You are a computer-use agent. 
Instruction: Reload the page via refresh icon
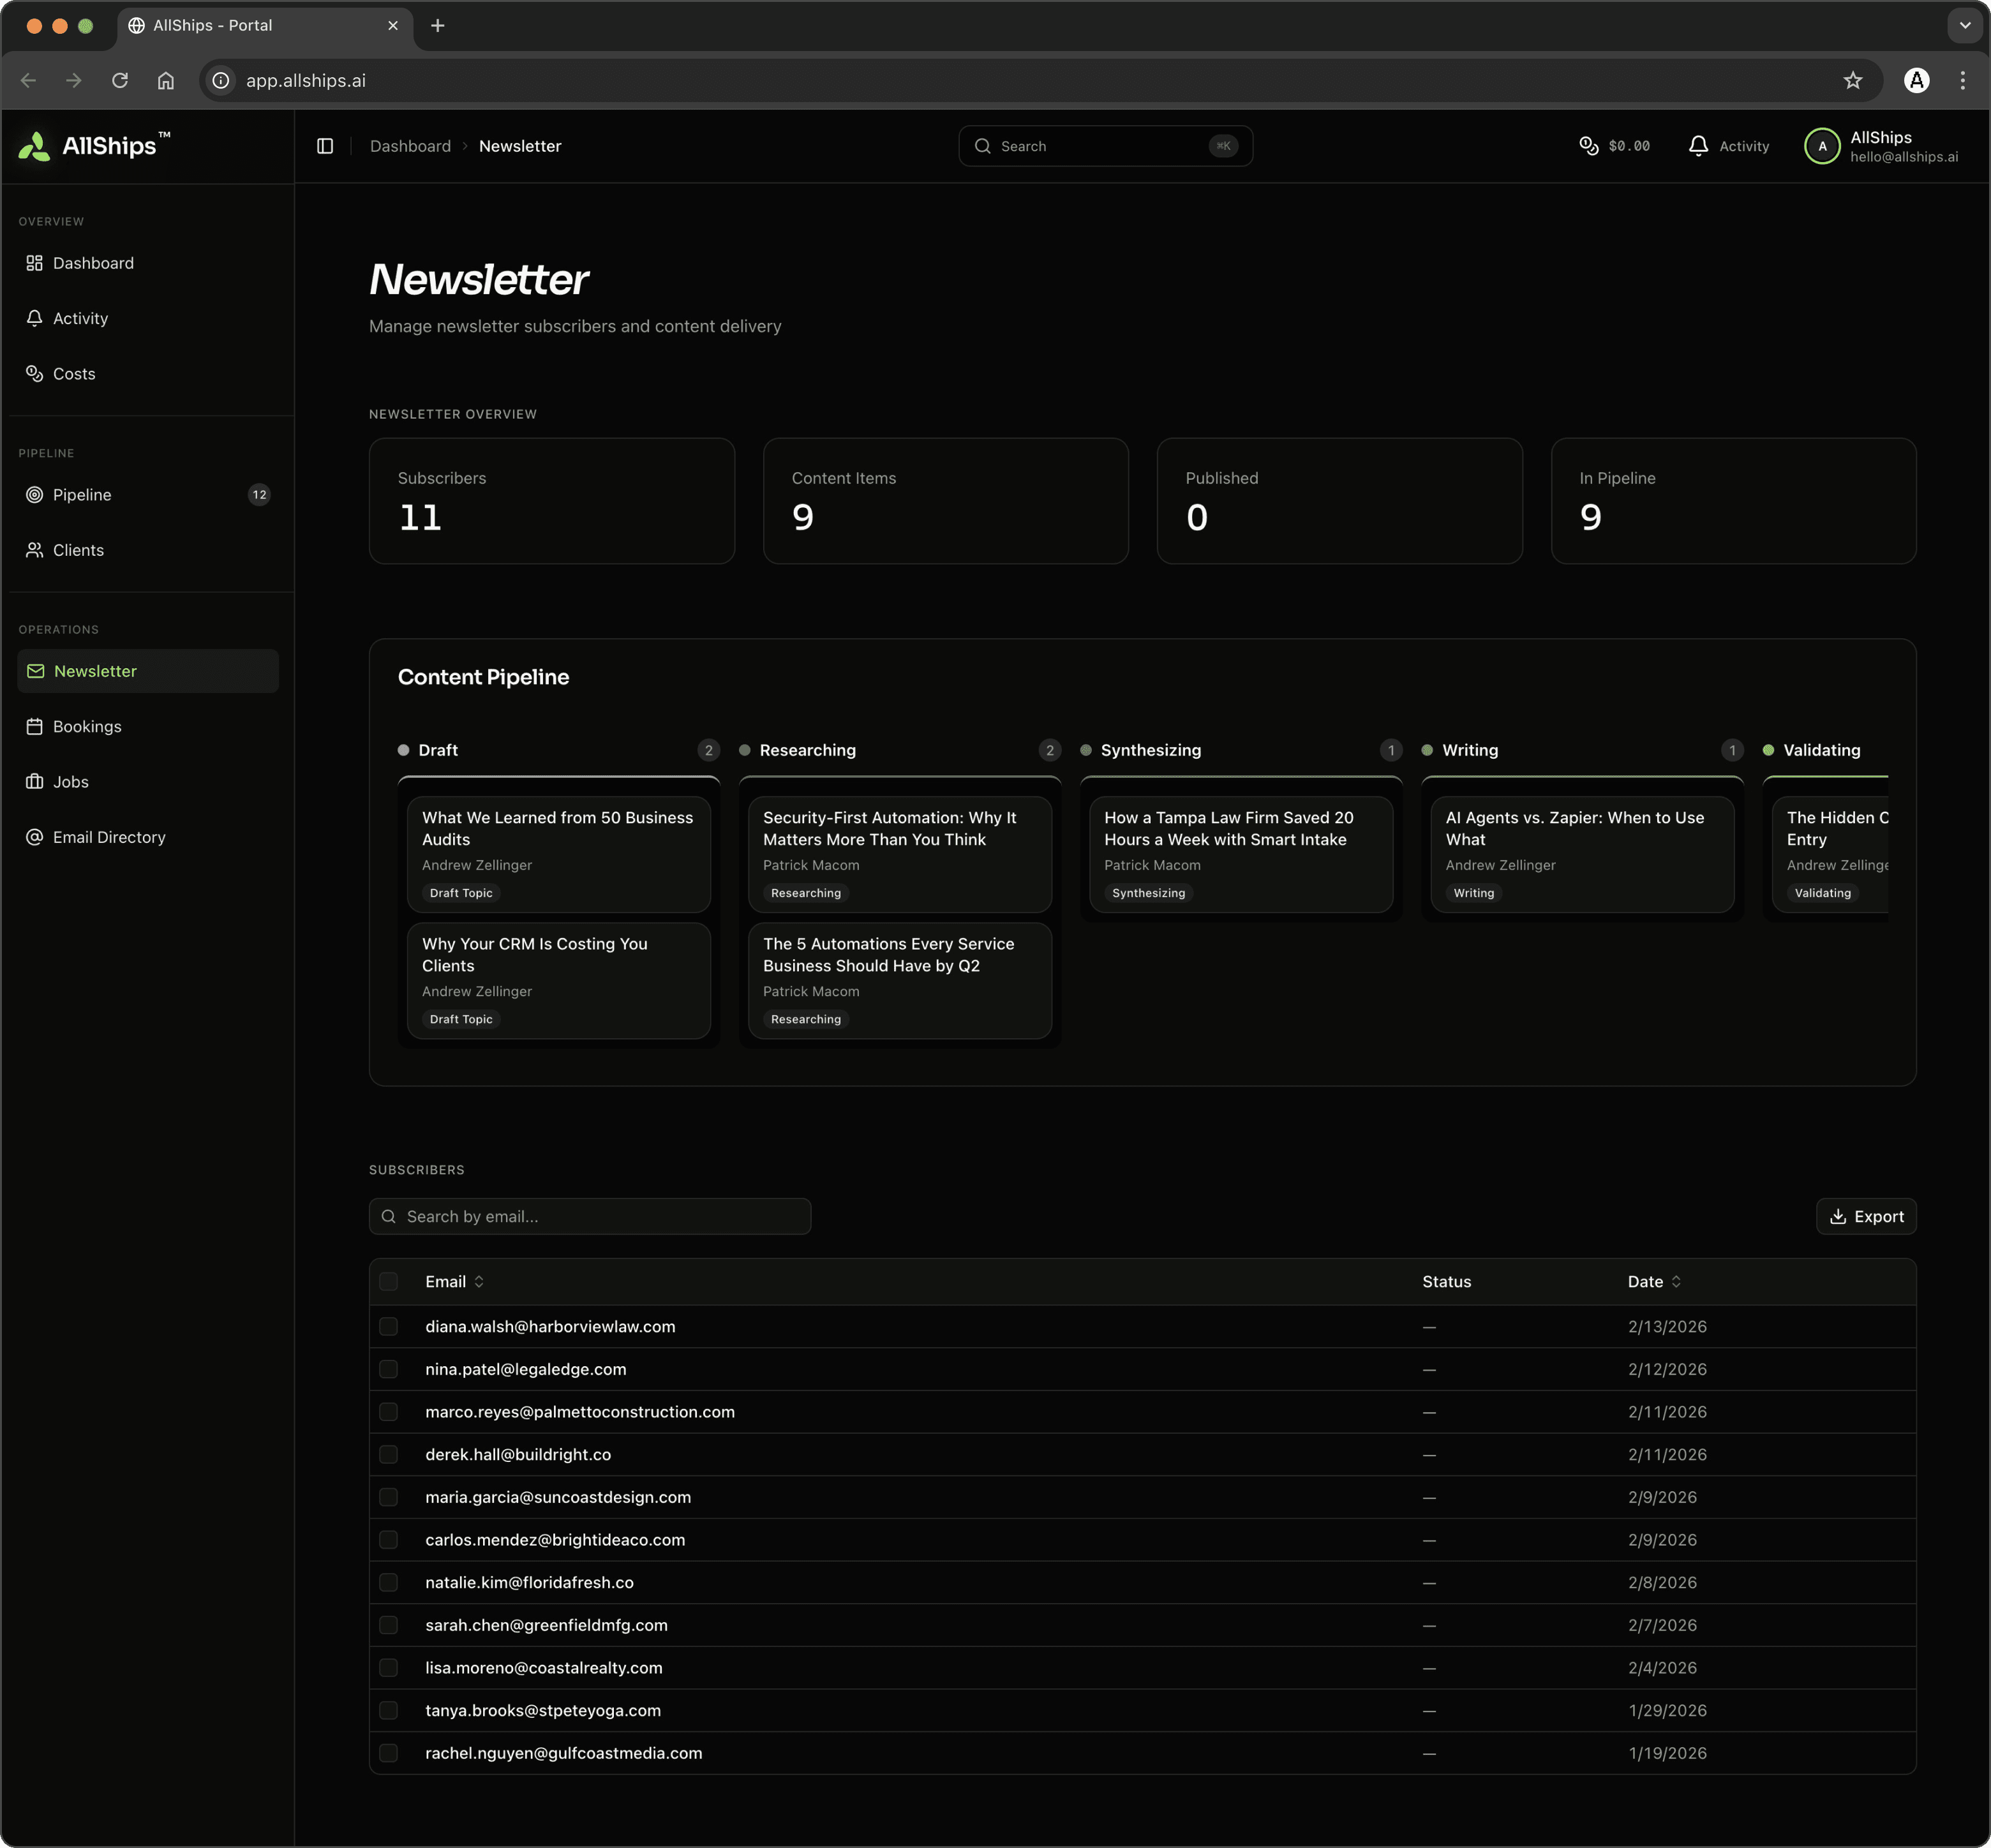[x=120, y=81]
